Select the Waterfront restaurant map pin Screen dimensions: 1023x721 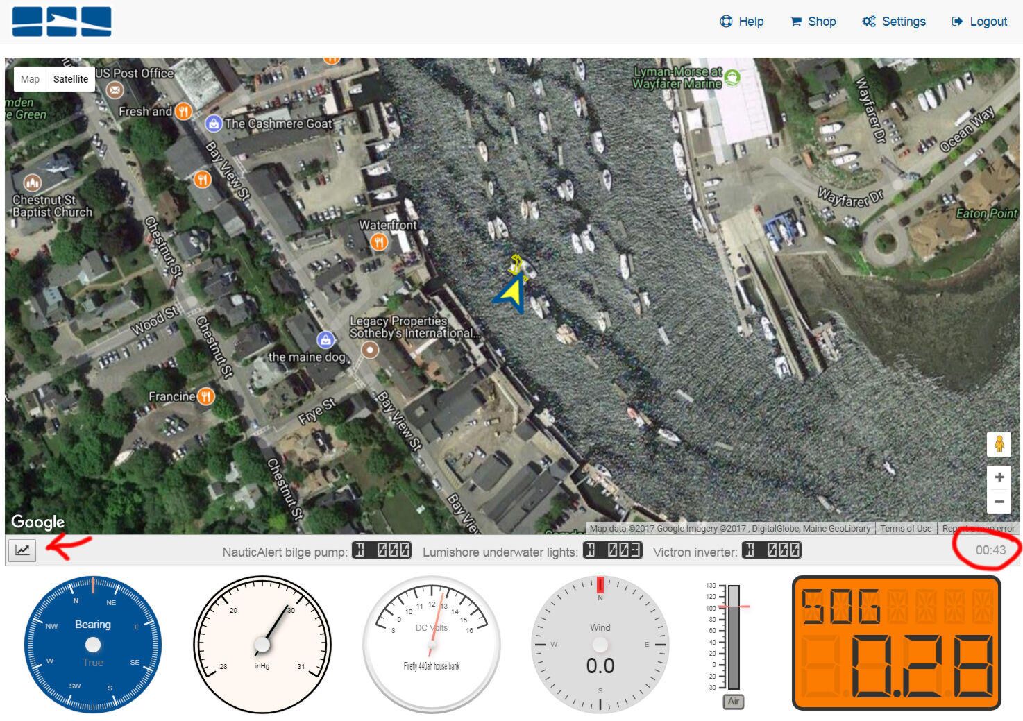coord(379,241)
